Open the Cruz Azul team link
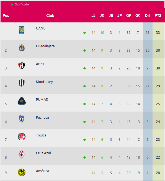The width and height of the screenshot is (165, 181). (x=43, y=153)
